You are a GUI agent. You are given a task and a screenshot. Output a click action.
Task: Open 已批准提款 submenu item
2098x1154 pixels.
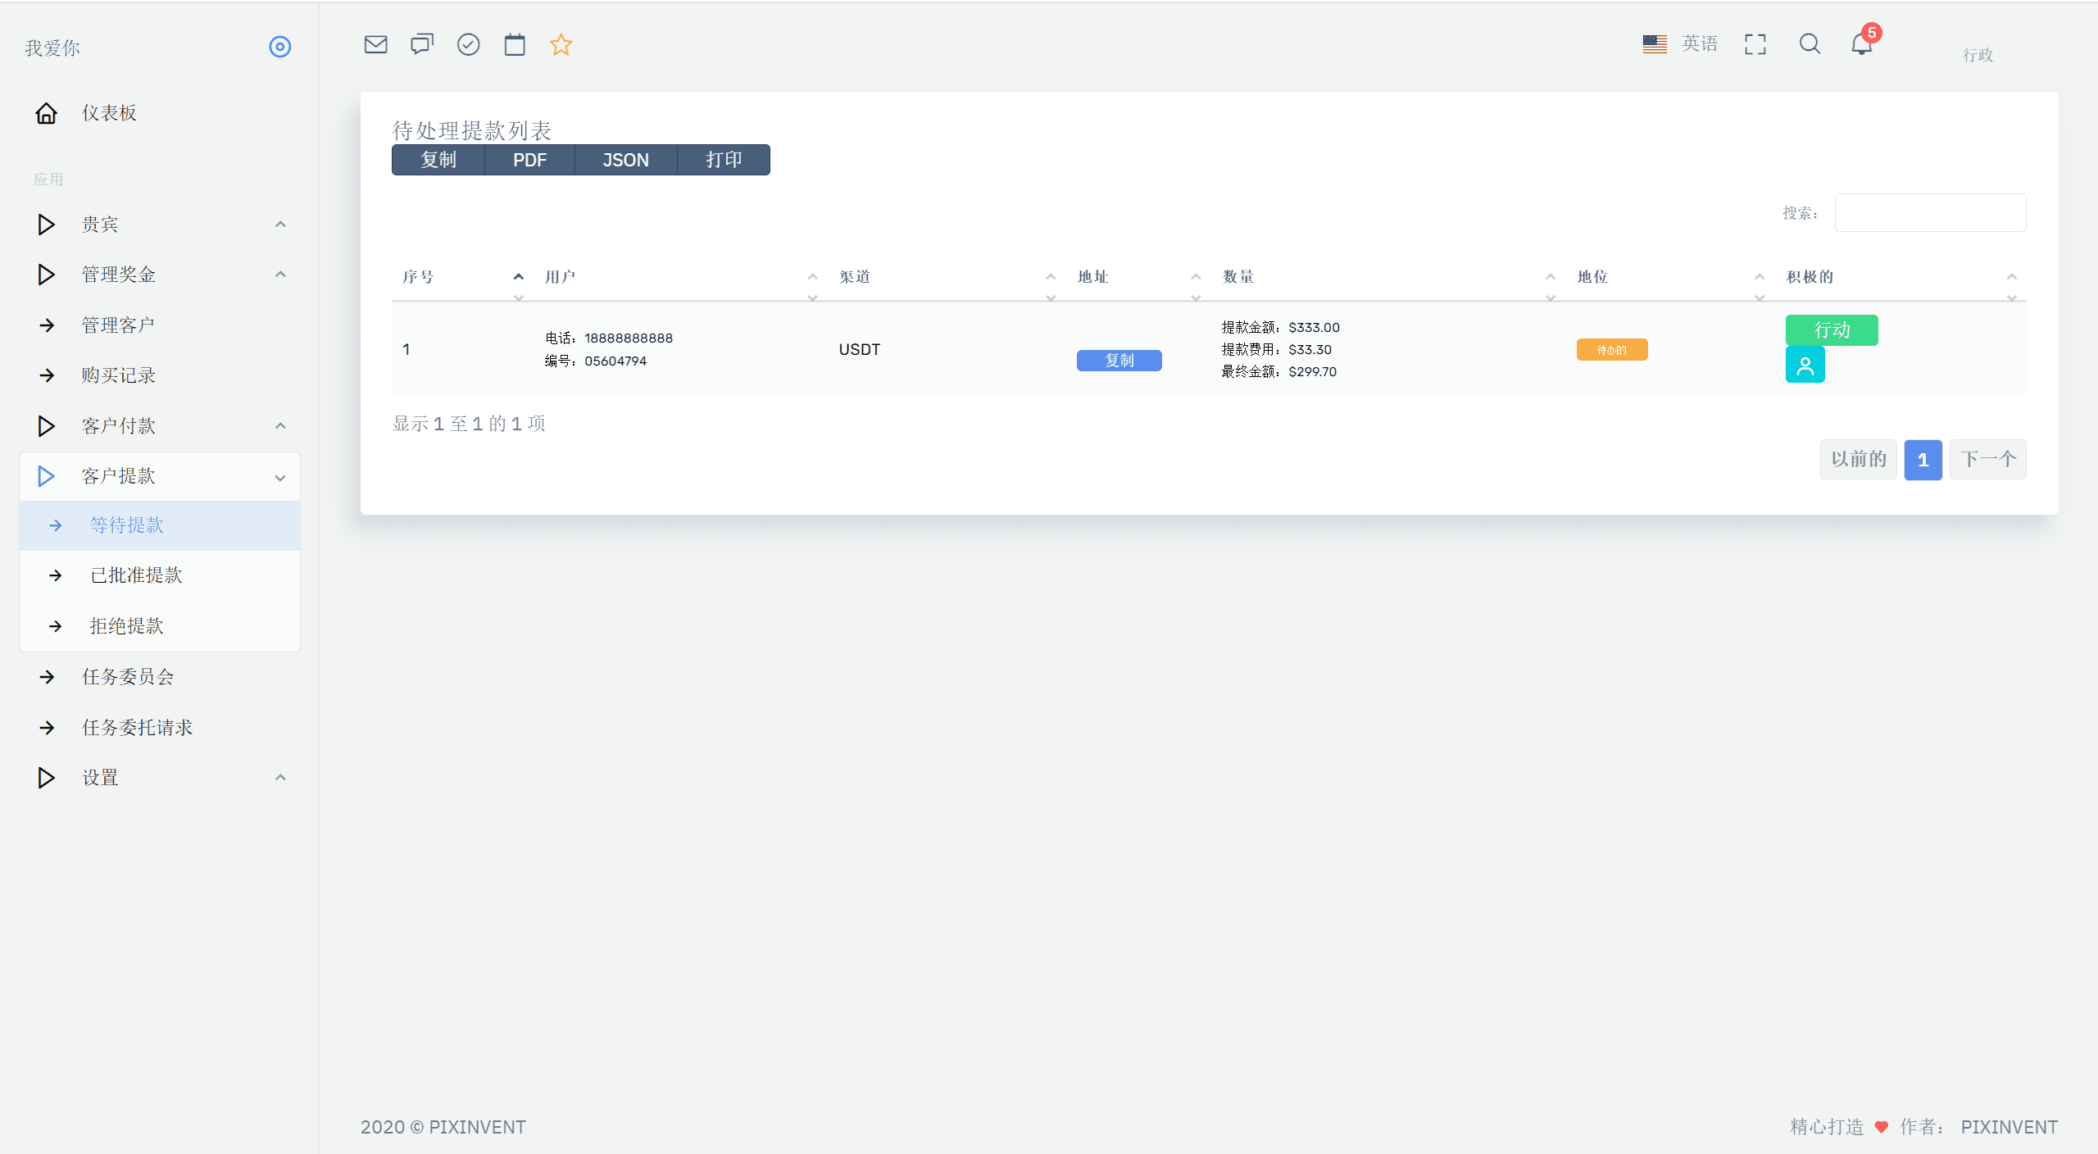[136, 575]
